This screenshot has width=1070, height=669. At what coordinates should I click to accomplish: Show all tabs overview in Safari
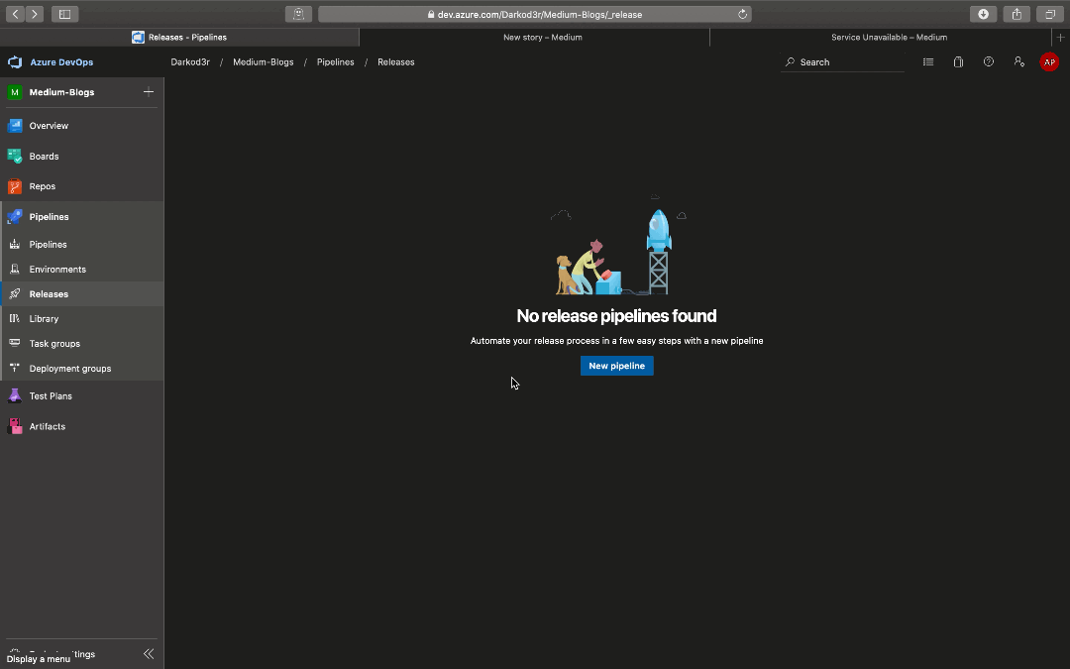click(x=1050, y=14)
